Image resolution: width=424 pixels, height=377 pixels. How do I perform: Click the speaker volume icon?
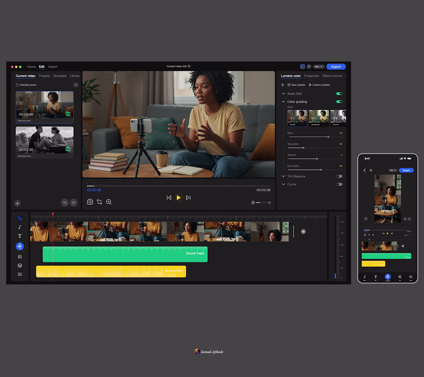pos(253,202)
